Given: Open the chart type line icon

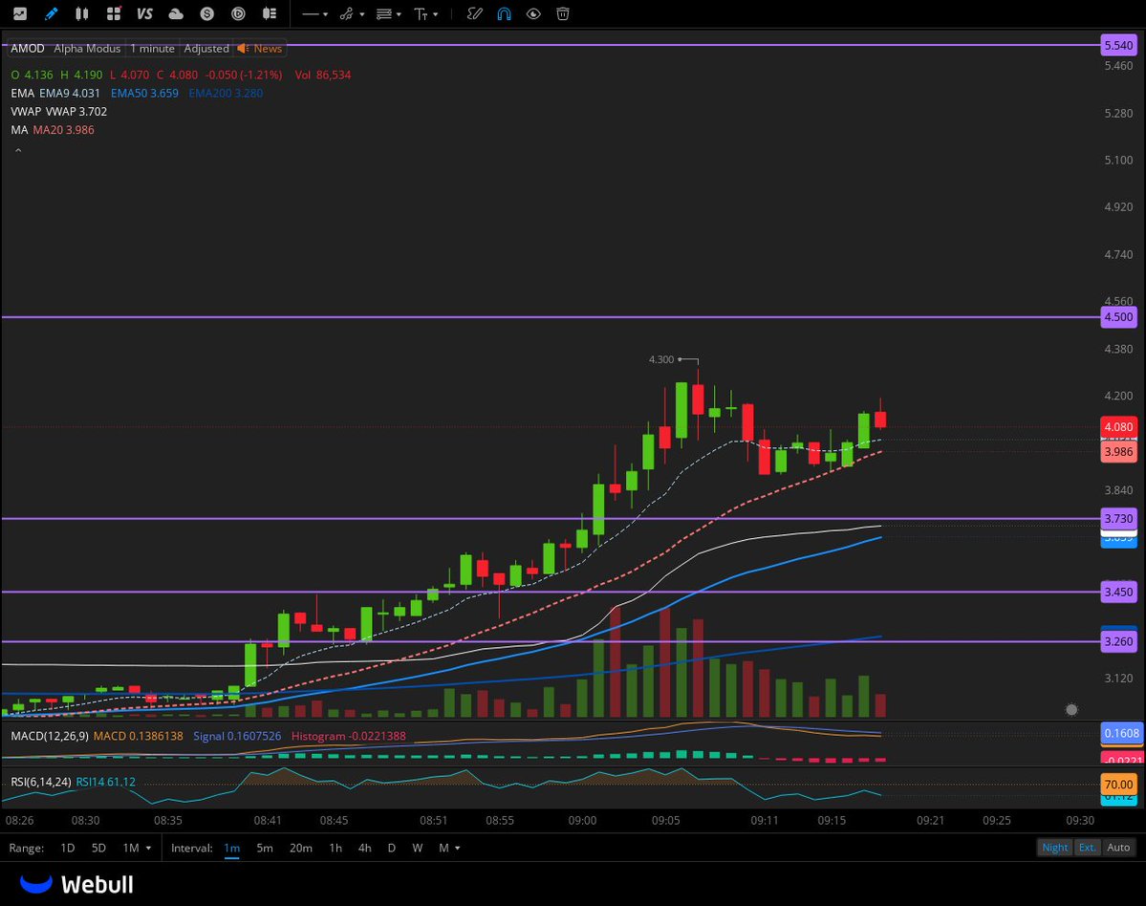Looking at the screenshot, I should (x=20, y=14).
